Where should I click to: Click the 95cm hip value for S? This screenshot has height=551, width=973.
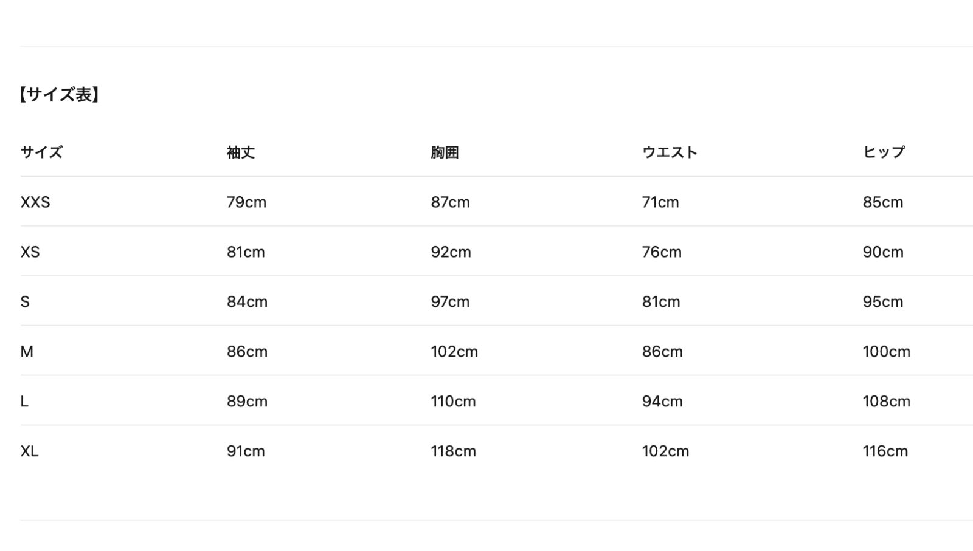click(x=882, y=302)
